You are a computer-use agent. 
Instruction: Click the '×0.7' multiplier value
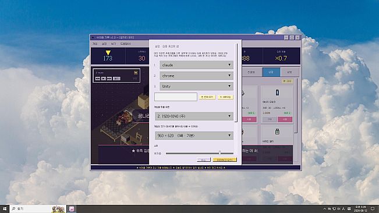click(281, 58)
